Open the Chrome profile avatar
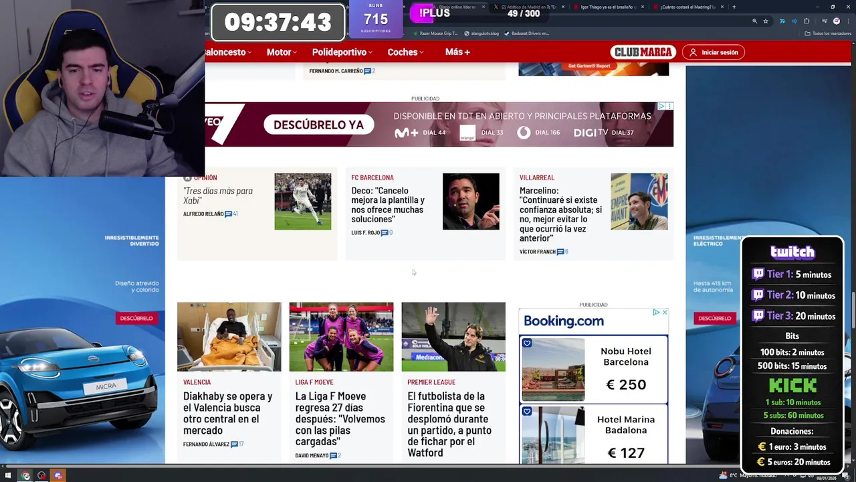856x482 pixels. click(x=836, y=21)
